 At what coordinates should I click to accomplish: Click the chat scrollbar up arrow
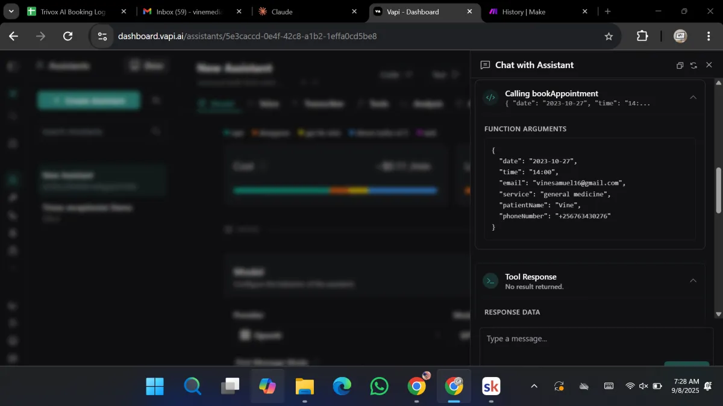[718, 83]
